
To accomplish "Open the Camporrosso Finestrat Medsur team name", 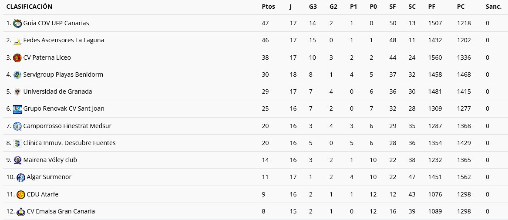I will click(67, 126).
